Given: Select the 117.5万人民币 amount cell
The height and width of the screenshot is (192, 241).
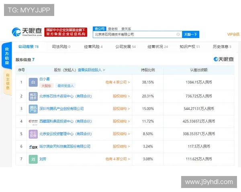Looking at the screenshot, I should click(x=199, y=146).
